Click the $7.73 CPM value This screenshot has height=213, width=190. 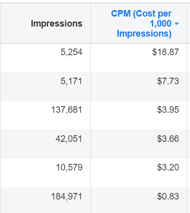click(x=168, y=81)
